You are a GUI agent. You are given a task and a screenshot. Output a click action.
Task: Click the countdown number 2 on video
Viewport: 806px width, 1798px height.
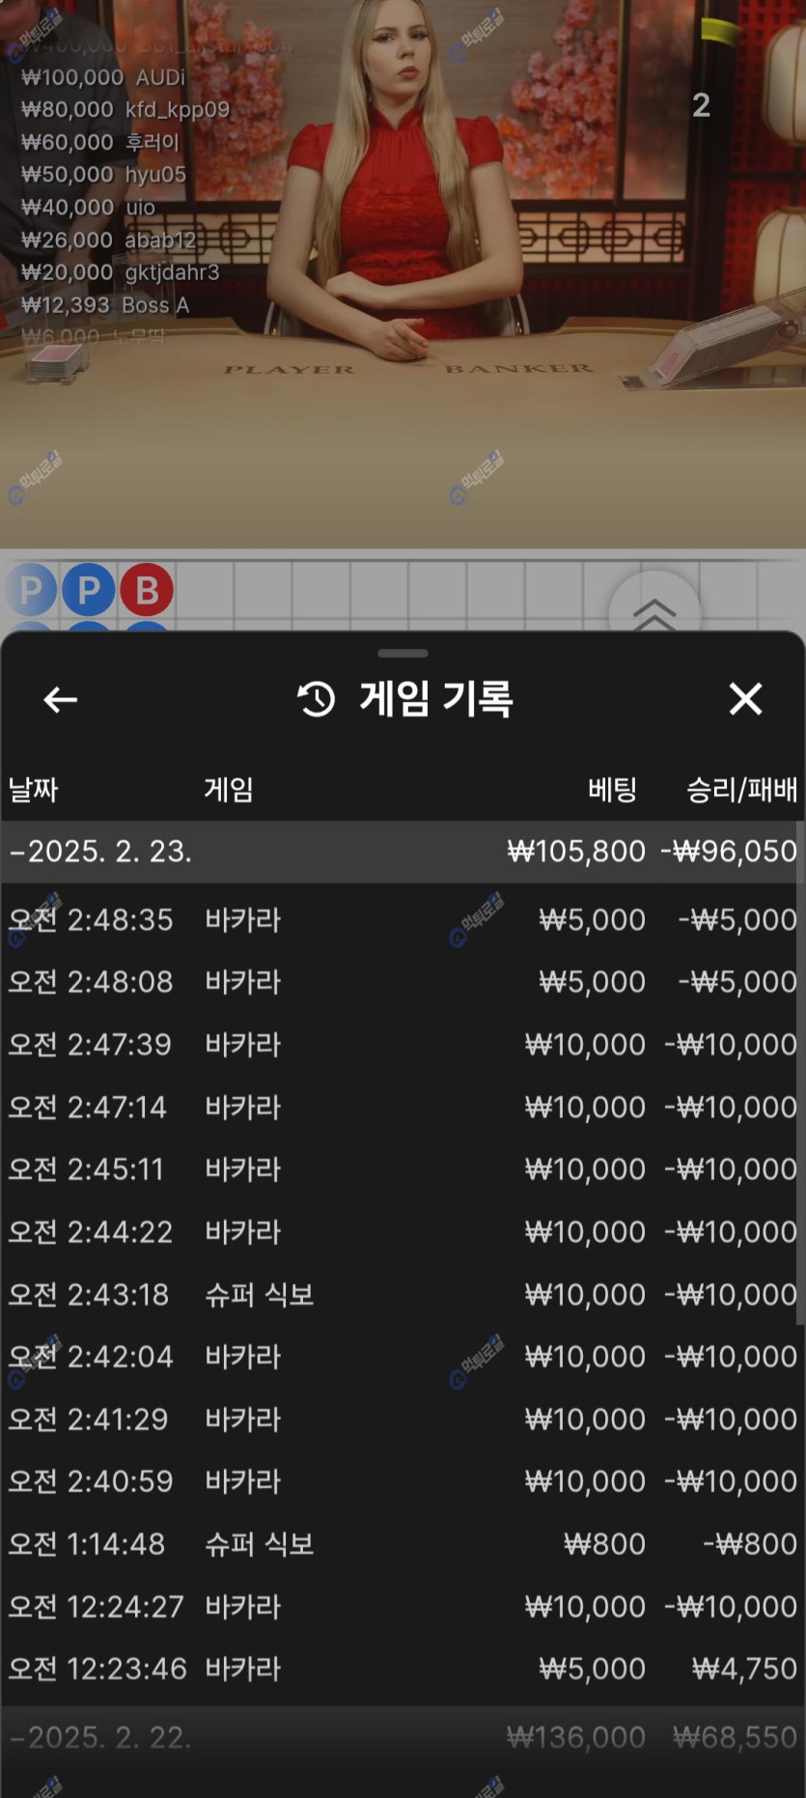coord(702,104)
